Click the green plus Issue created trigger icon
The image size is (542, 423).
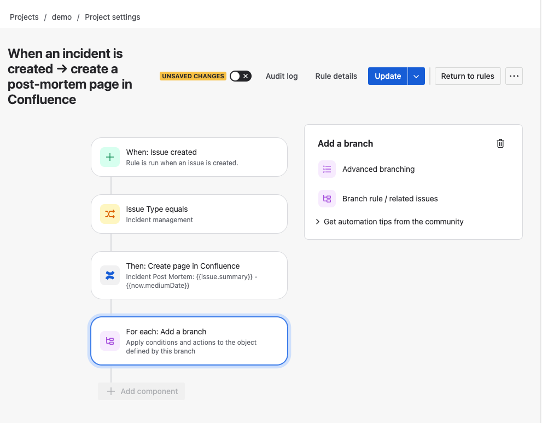[x=110, y=157]
